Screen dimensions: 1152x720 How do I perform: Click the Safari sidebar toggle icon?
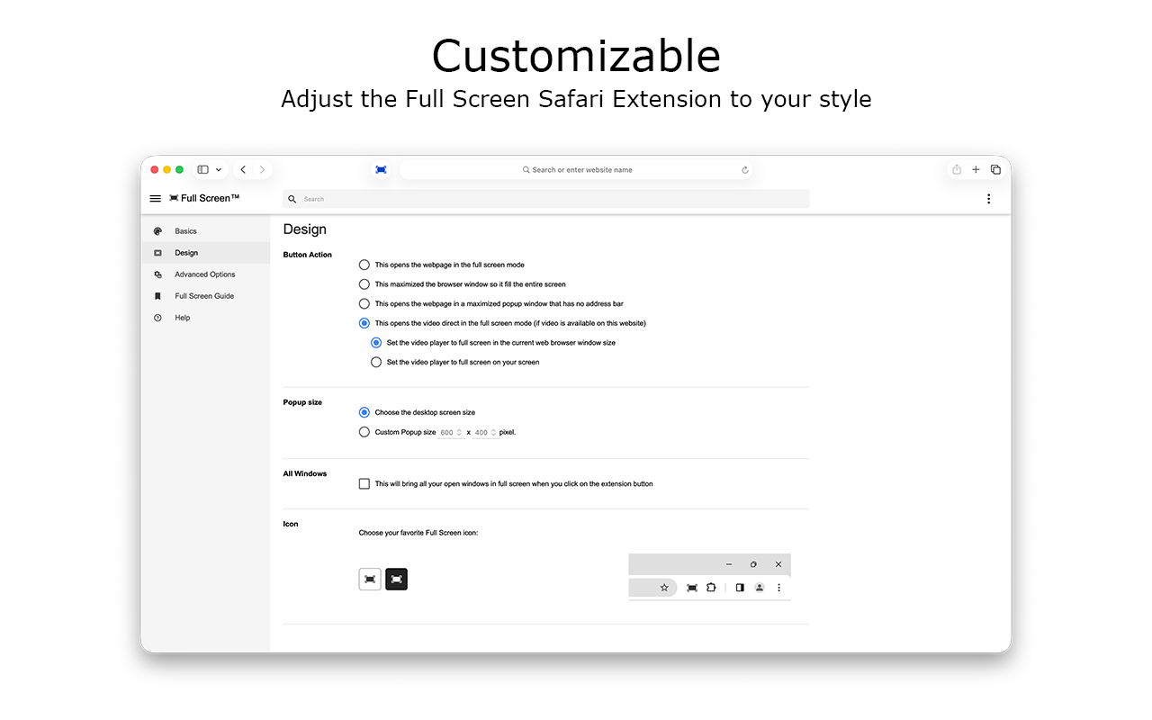[x=203, y=169]
